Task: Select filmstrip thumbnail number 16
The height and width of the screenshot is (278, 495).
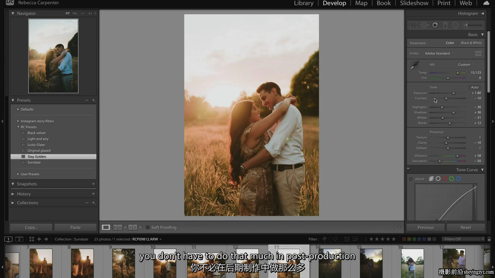Action: click(412, 263)
